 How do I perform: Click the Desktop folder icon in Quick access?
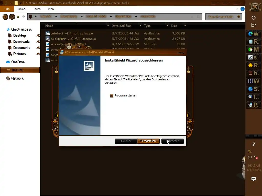[10, 35]
